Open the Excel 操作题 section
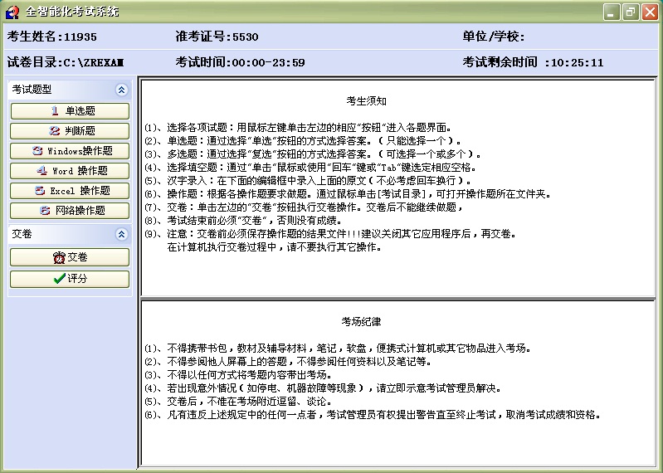Viewport: 663px width, 473px height. pos(70,191)
